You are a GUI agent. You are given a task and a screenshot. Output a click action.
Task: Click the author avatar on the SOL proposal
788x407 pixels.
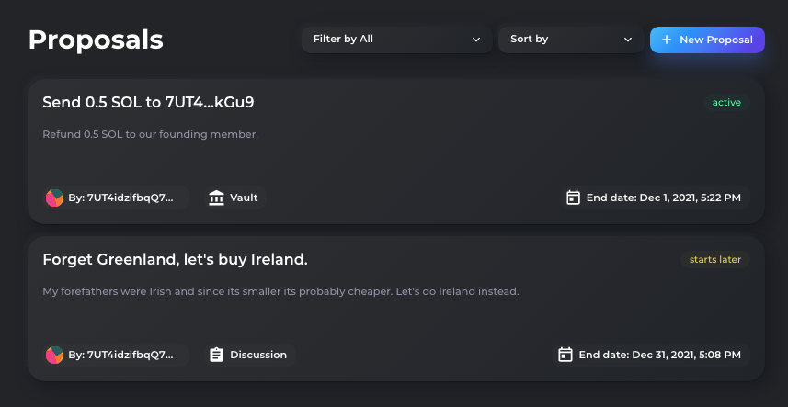point(54,198)
